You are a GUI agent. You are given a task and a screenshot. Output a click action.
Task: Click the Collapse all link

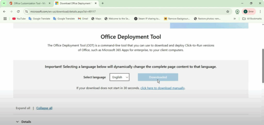coord(44,108)
